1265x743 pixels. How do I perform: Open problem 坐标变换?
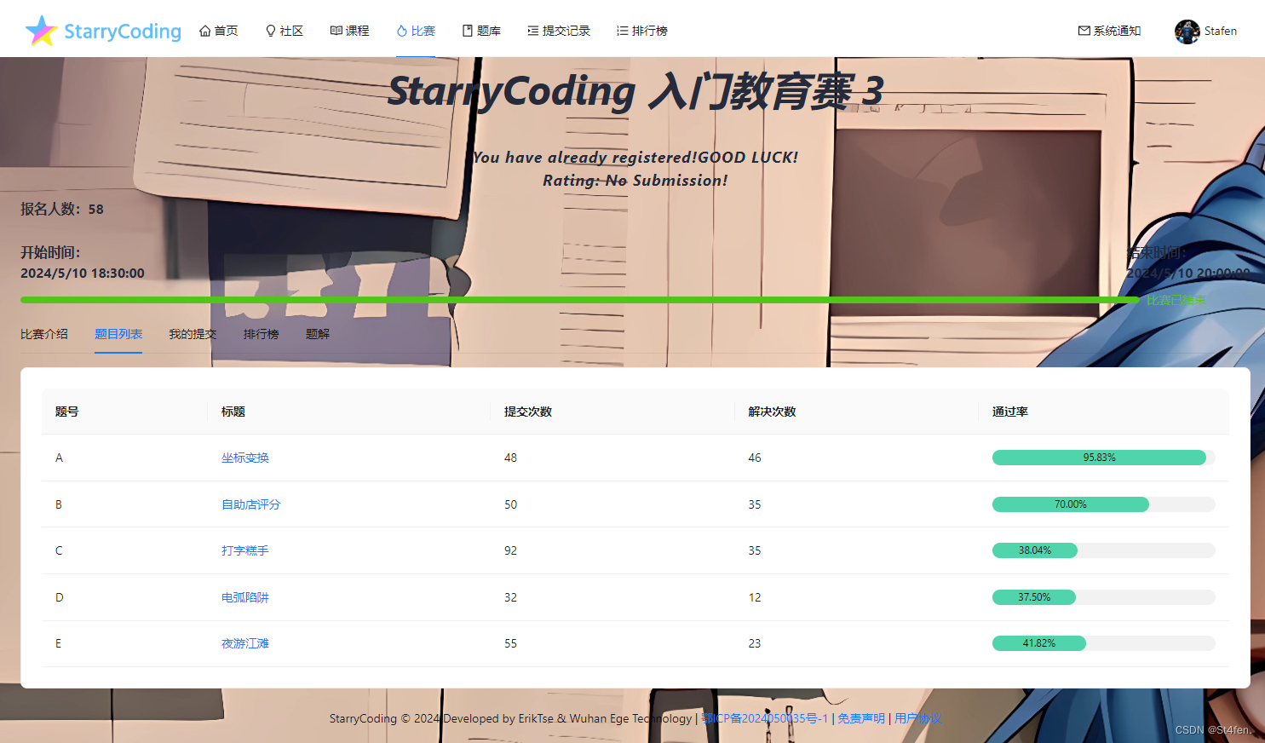click(245, 458)
